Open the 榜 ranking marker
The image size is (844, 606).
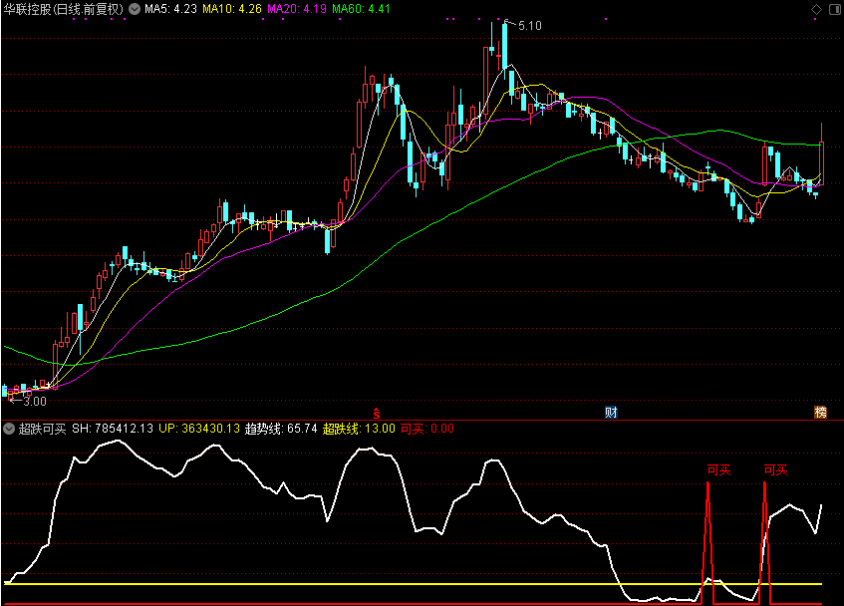(x=820, y=413)
